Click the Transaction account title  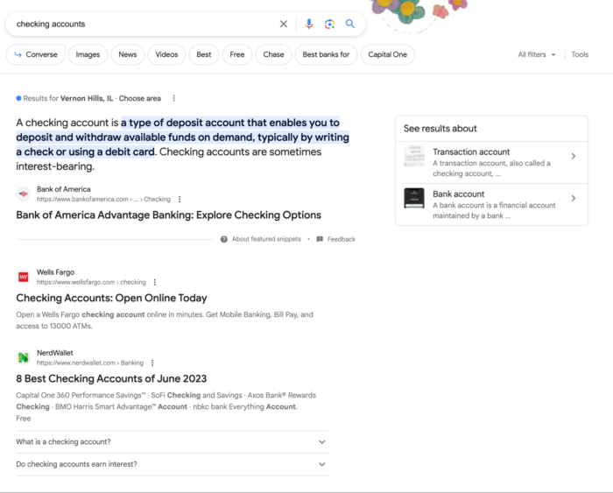(x=471, y=152)
